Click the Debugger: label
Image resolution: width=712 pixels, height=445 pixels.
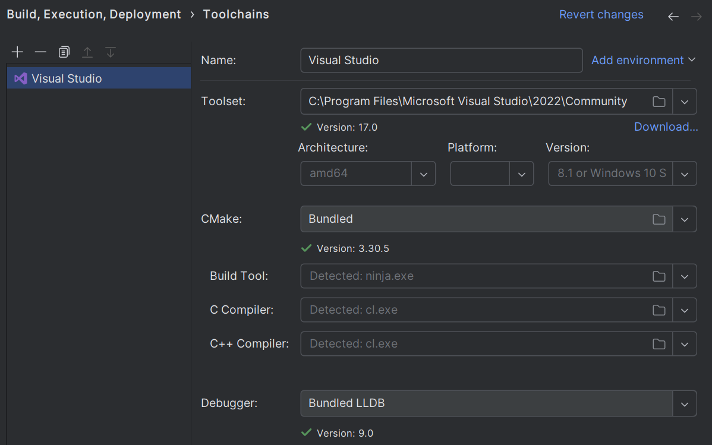pos(229,403)
